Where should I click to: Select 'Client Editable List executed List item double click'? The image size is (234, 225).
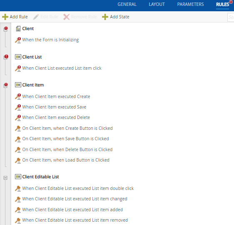point(78,188)
